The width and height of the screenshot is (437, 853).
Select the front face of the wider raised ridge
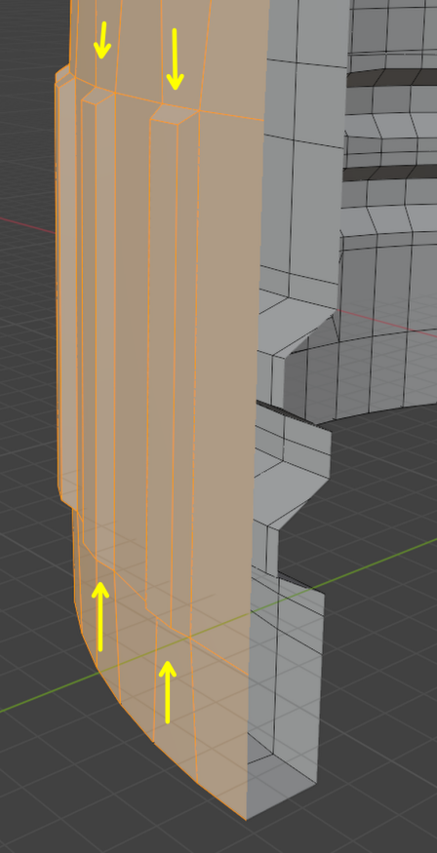click(x=161, y=365)
